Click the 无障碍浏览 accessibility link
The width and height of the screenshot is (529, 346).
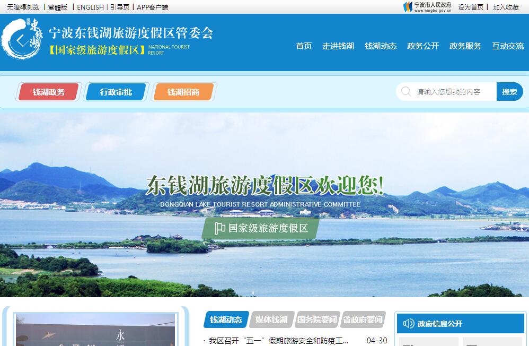tap(23, 7)
